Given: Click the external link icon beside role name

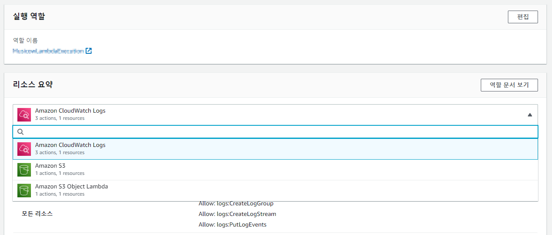Looking at the screenshot, I should tap(89, 51).
